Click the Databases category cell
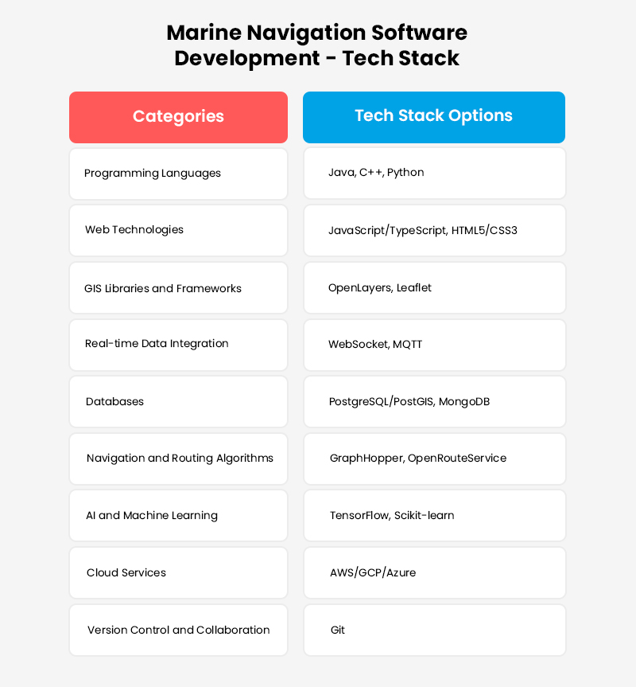Image resolution: width=636 pixels, height=687 pixels. 178,401
